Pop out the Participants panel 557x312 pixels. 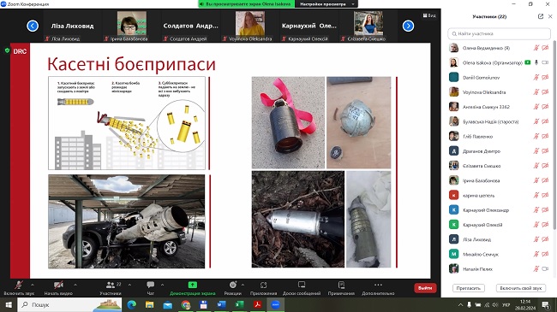click(541, 16)
